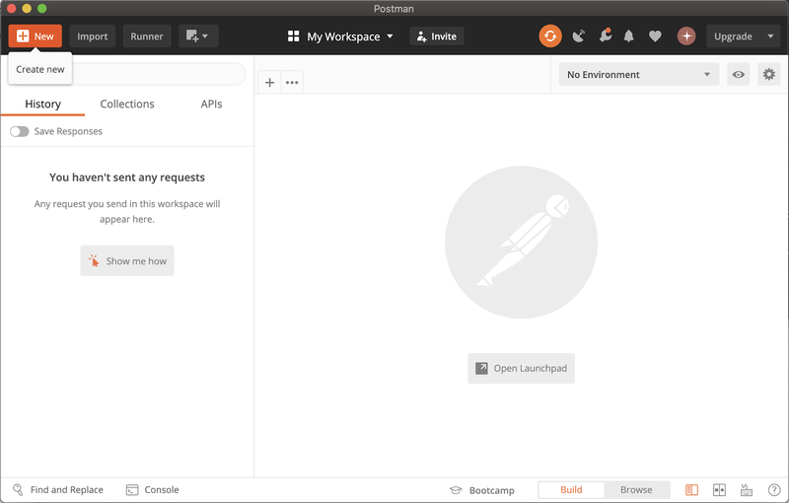Viewport: 789px width, 503px height.
Task: Open the capture requests satellite icon
Action: [578, 36]
